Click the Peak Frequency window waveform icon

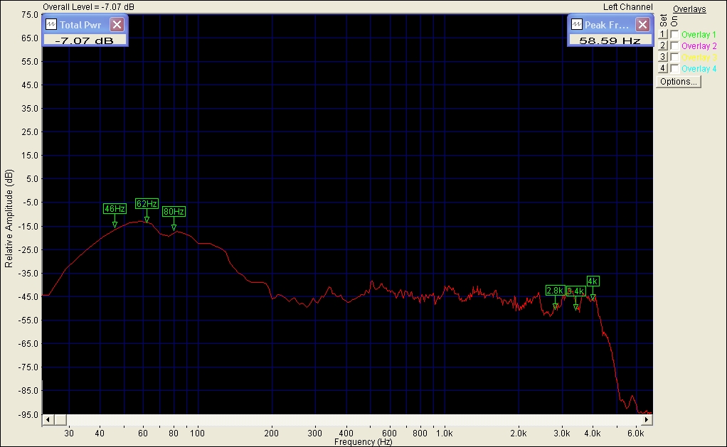[575, 24]
